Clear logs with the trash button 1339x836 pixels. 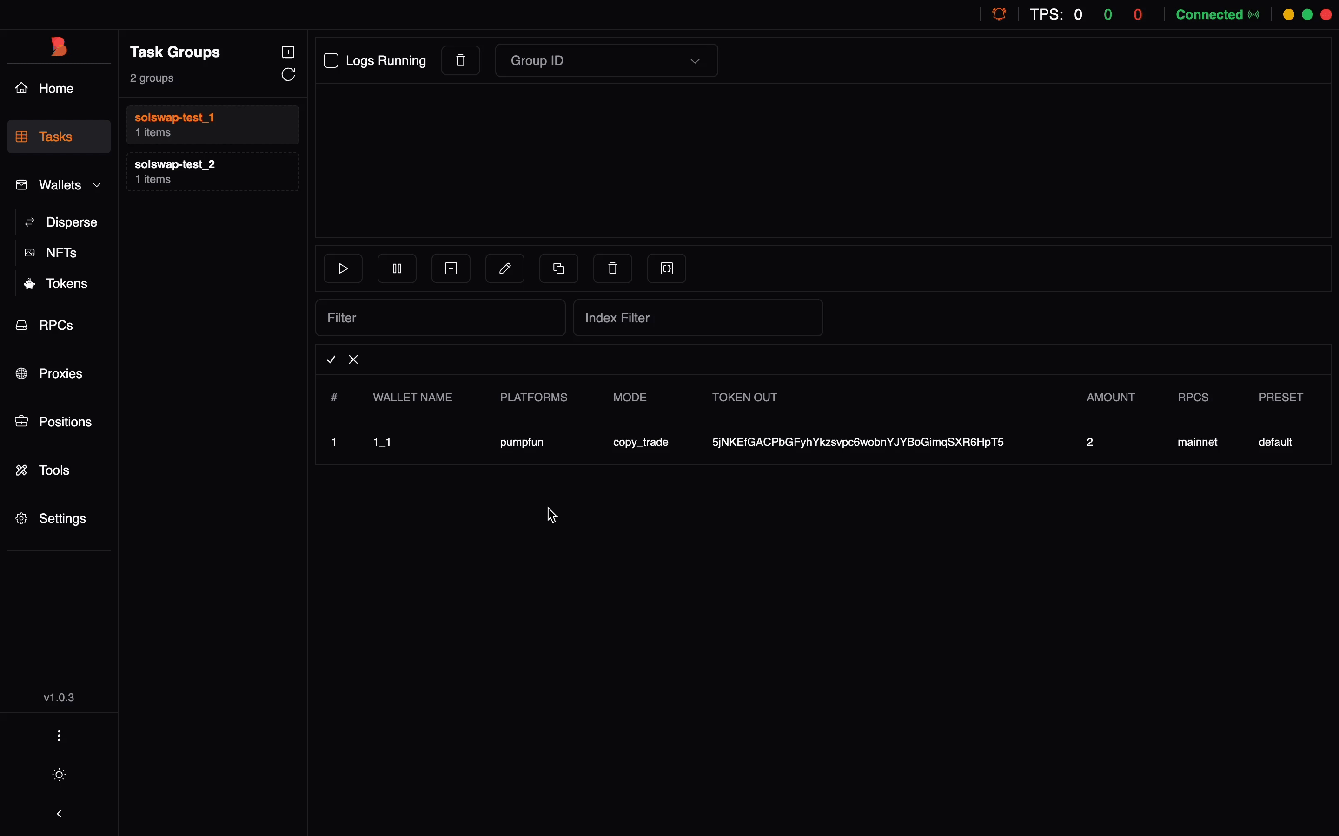(x=460, y=60)
